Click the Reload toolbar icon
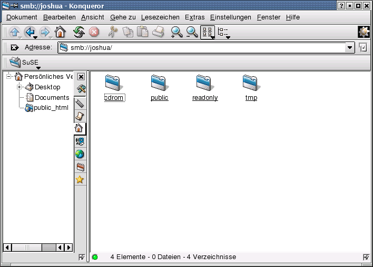373x267 pixels. (78, 32)
